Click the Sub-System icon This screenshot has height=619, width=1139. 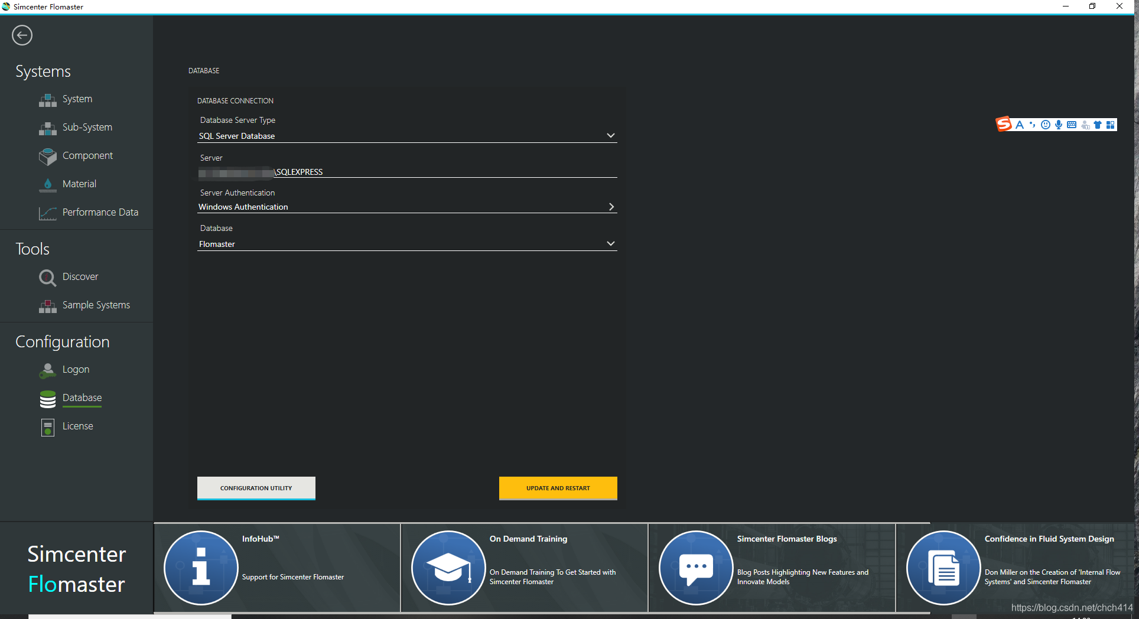[x=48, y=128]
